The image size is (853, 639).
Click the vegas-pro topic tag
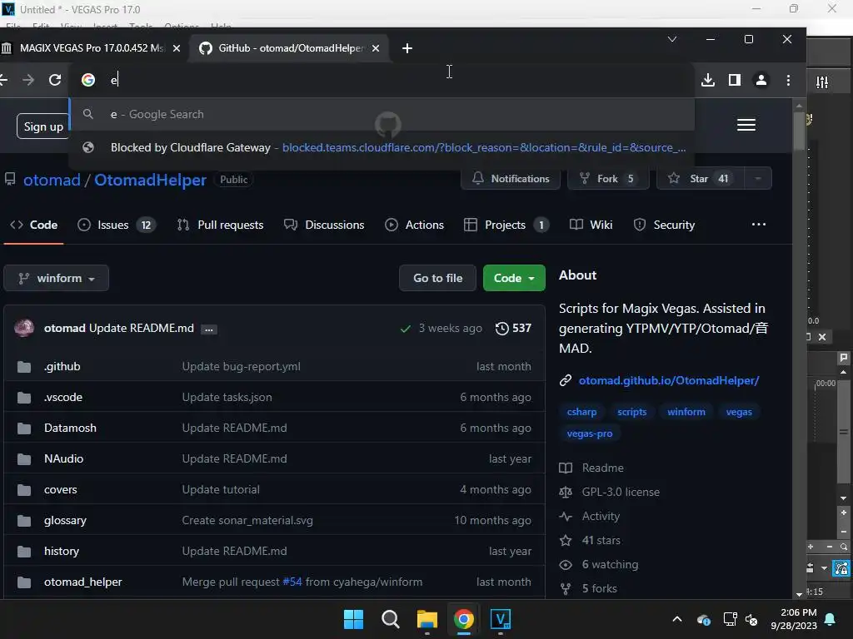pyautogui.click(x=590, y=433)
